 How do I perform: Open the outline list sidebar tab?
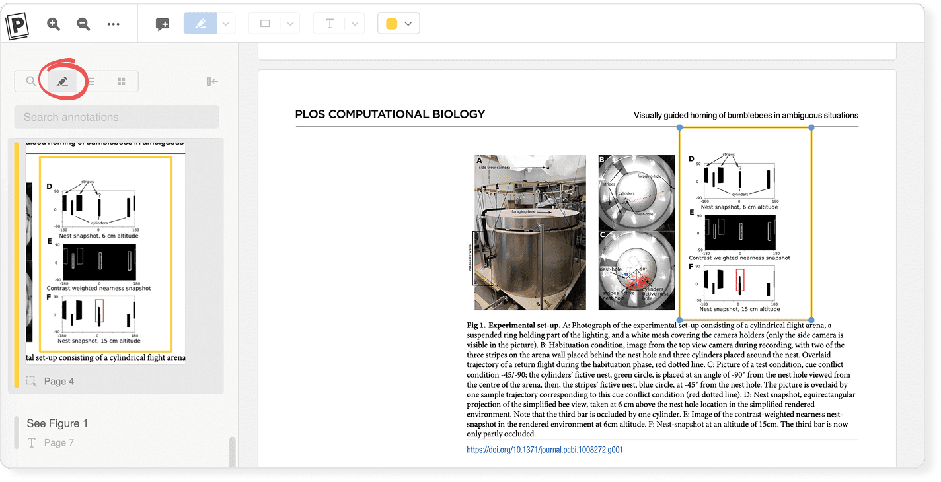92,81
